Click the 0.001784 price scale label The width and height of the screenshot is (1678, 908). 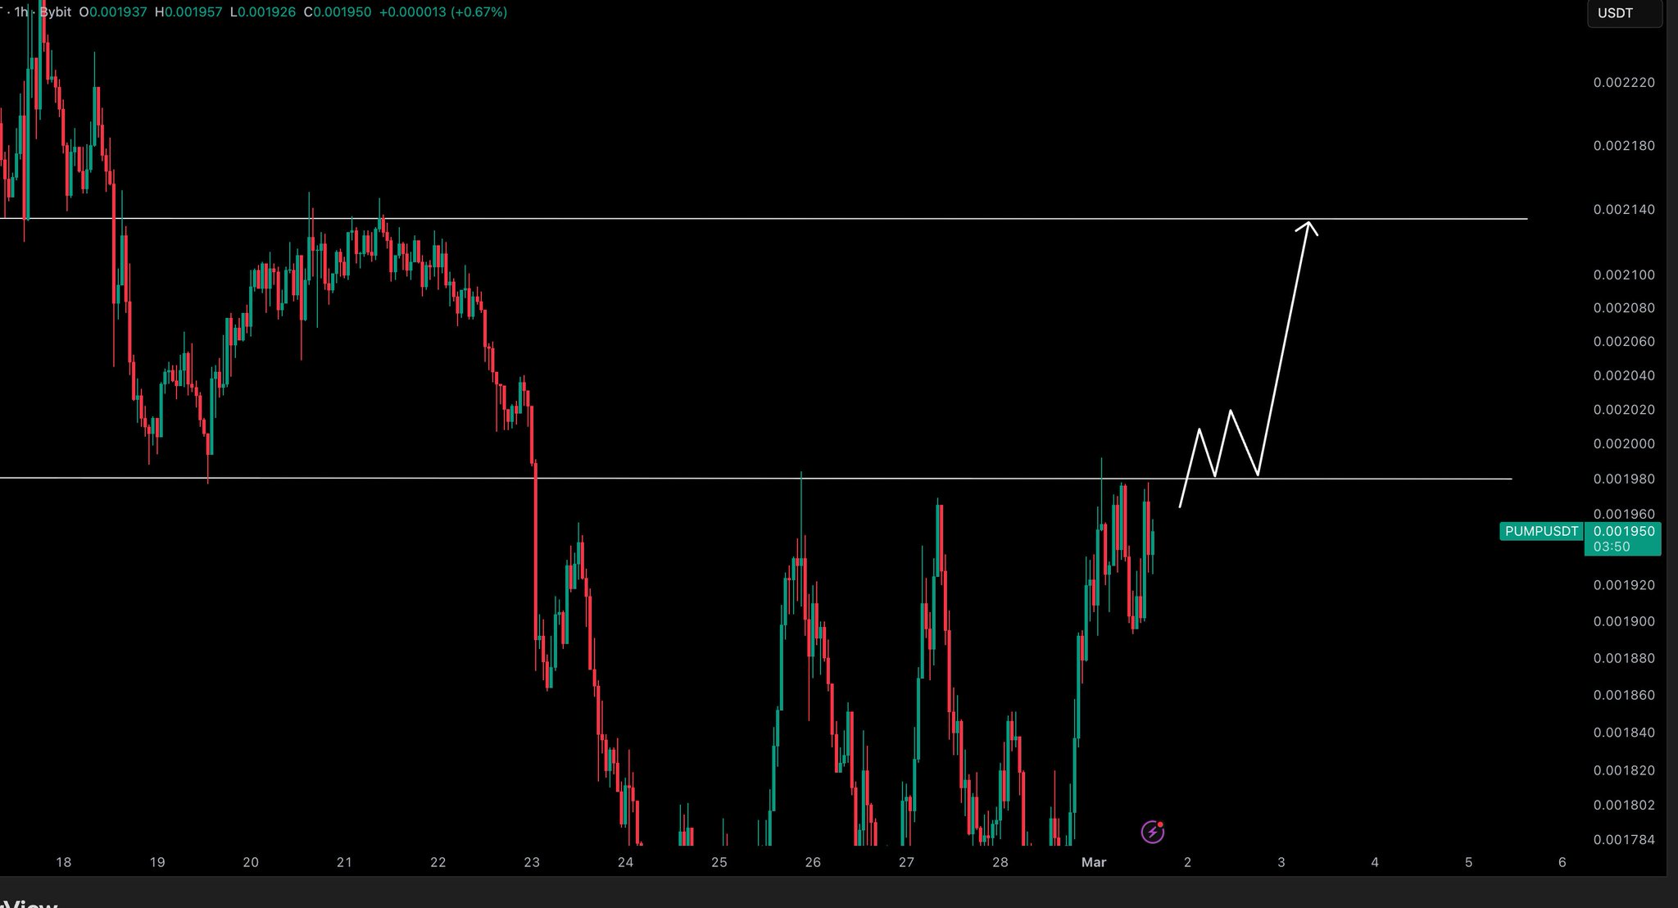tap(1624, 840)
